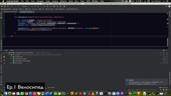Click Apply Changes lightning icon
This screenshot has width=171, height=96.
35,6
